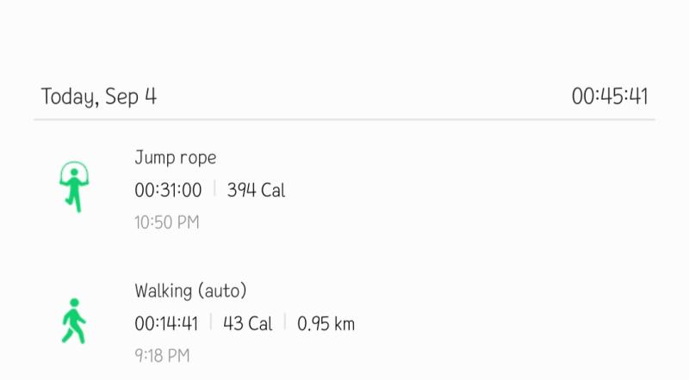This screenshot has height=380, width=689.
Task: Tap the 10:50 PM workout timestamp
Action: coord(167,223)
